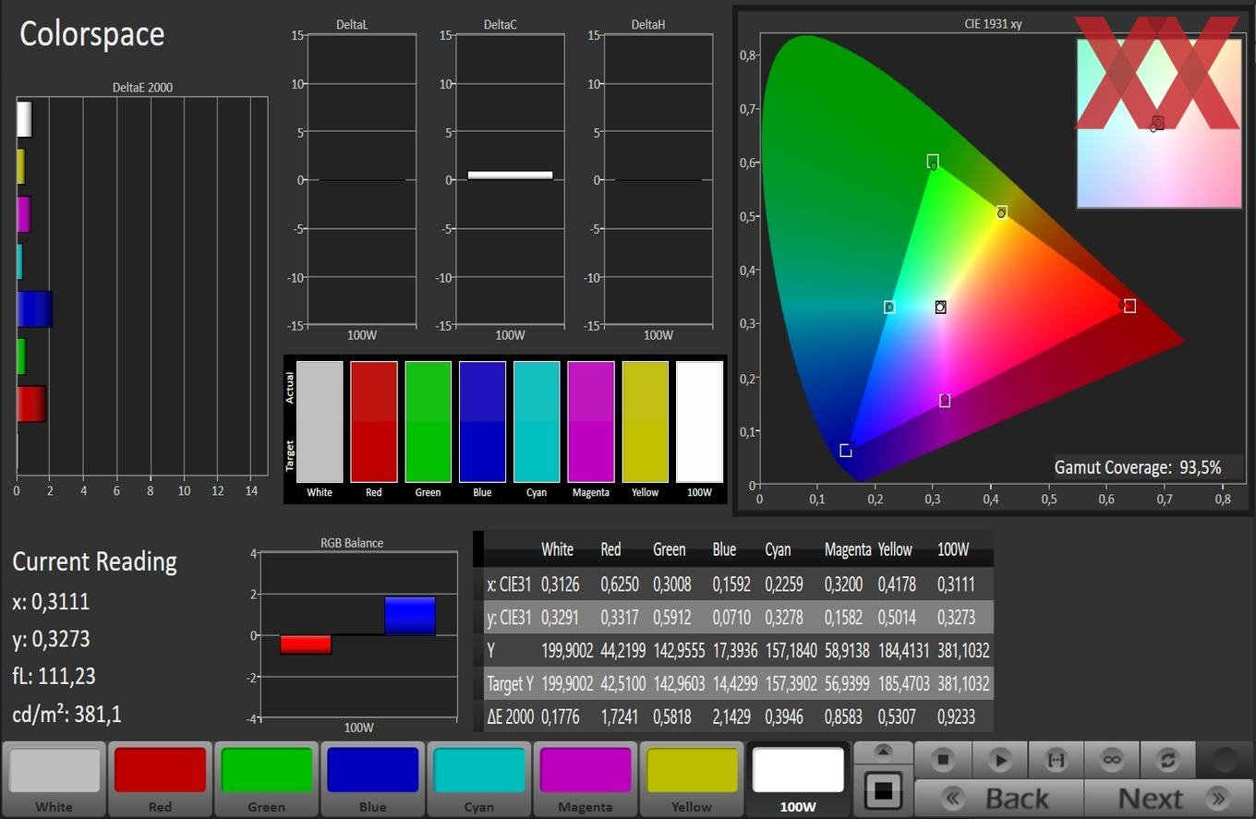Choose the Blue patch button
This screenshot has width=1256, height=819.
click(372, 779)
